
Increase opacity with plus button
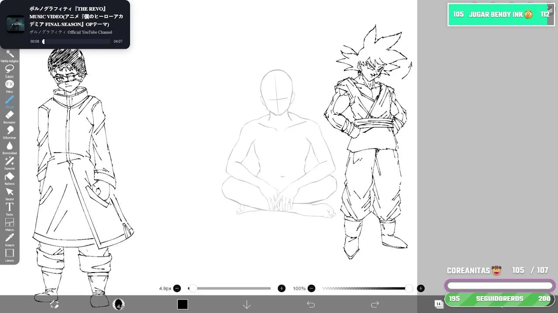(x=421, y=288)
